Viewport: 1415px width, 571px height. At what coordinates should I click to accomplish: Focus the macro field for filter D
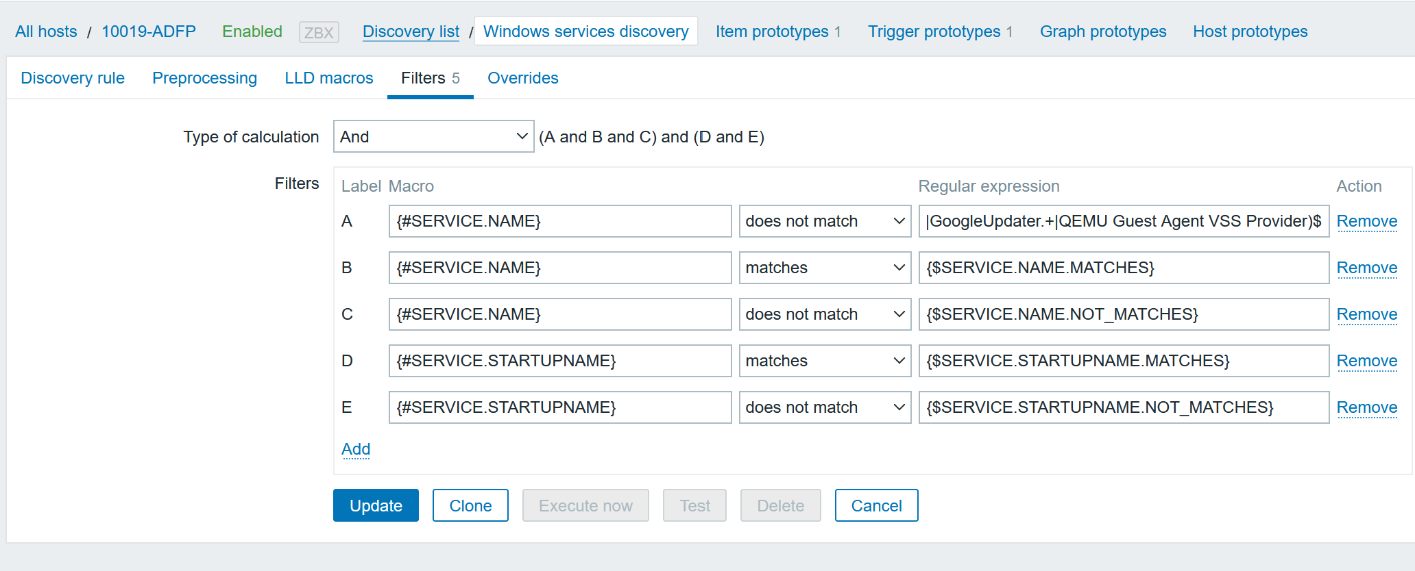(x=559, y=361)
